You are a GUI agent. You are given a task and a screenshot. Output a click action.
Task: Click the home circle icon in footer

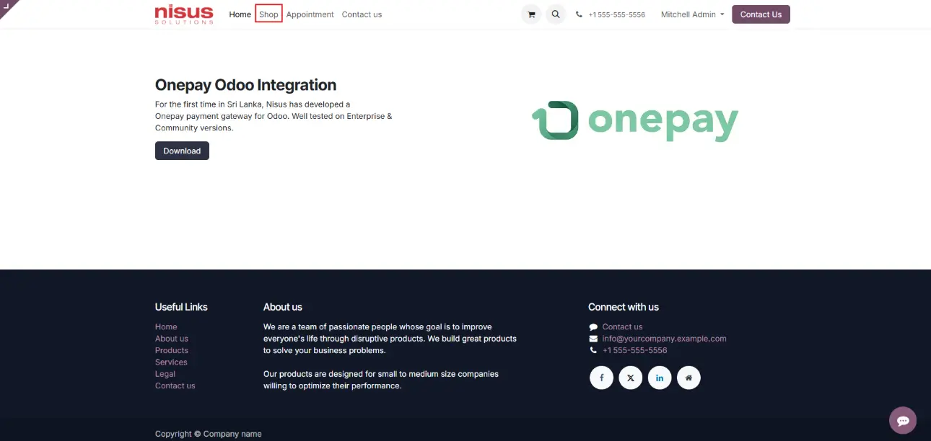click(689, 378)
